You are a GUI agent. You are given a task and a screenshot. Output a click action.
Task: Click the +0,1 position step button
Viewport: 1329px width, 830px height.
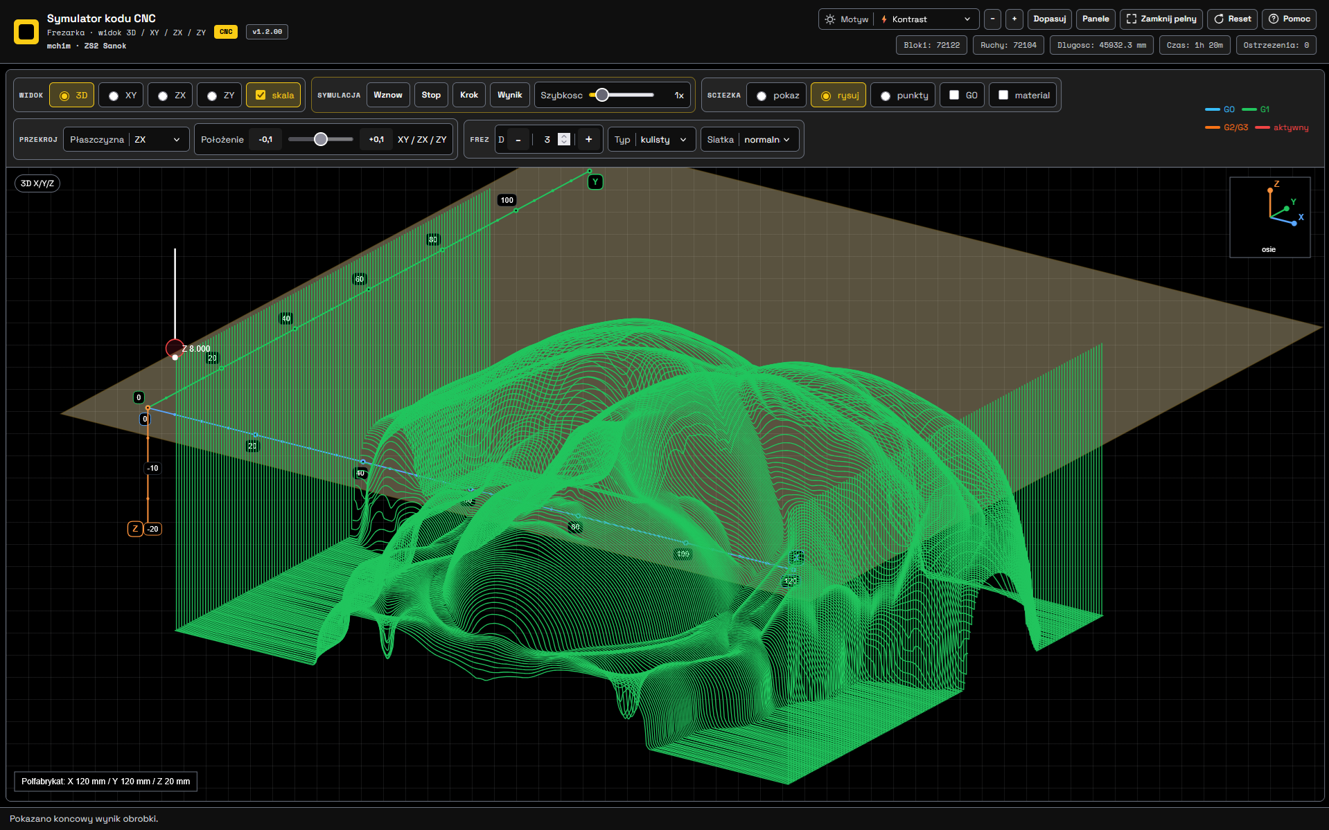coord(376,140)
